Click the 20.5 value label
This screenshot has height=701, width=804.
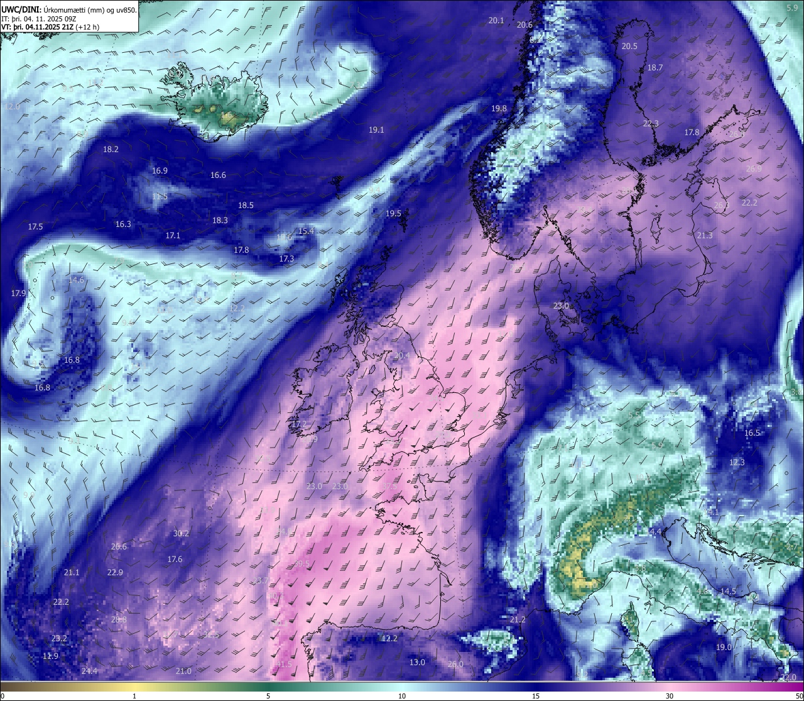point(629,47)
